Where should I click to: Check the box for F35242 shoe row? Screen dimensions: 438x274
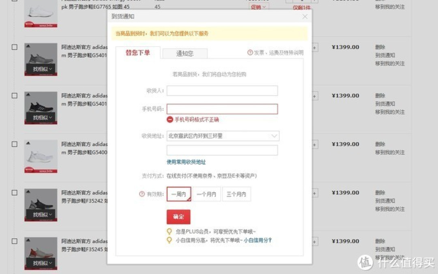[x=15, y=193]
